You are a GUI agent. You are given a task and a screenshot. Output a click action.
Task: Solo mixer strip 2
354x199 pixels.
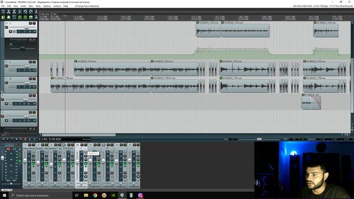[46, 145]
